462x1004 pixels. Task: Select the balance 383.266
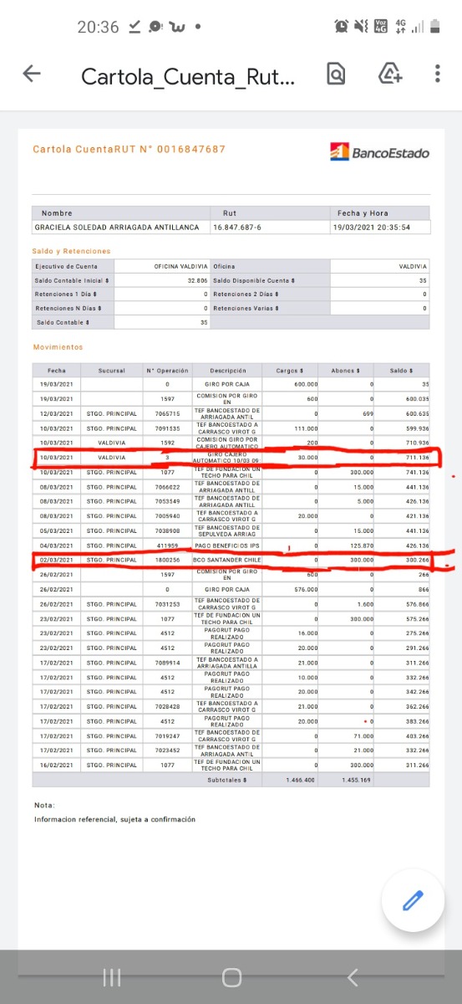[x=417, y=721]
